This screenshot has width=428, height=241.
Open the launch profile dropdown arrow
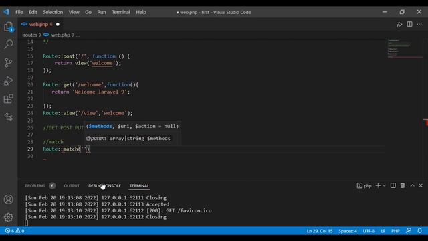384,186
